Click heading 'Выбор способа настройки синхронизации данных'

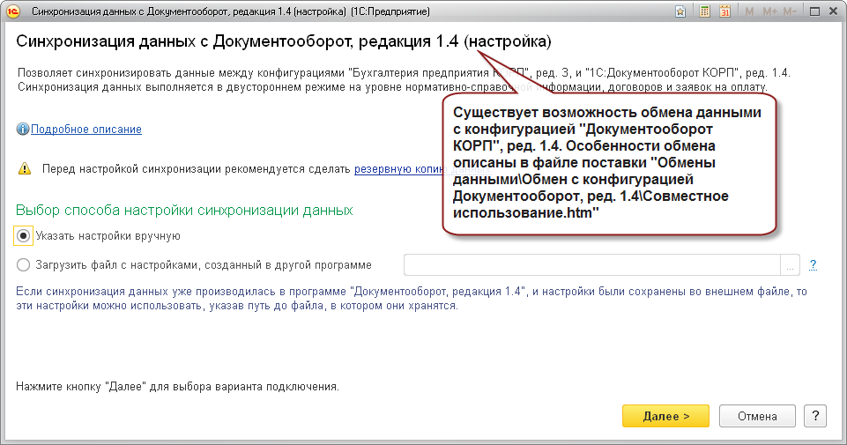(x=184, y=210)
